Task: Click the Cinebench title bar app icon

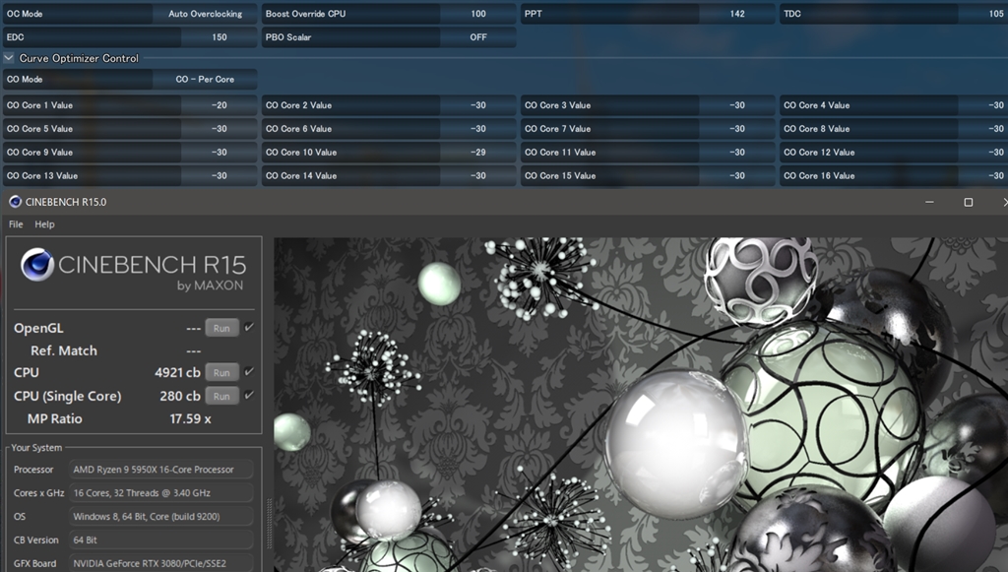Action: click(15, 202)
